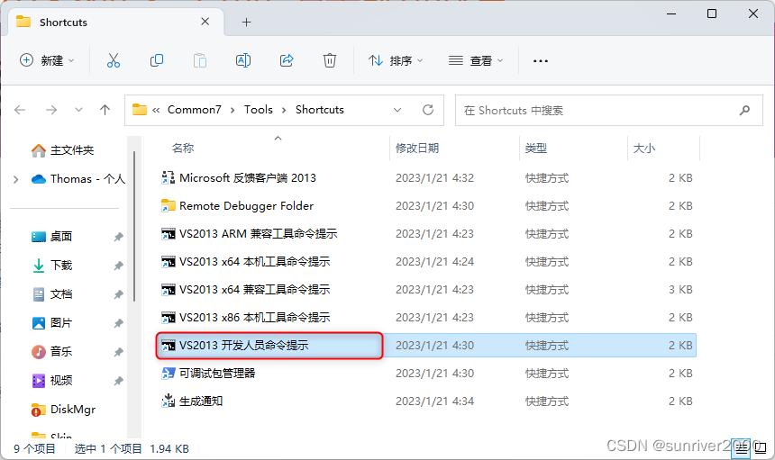The width and height of the screenshot is (775, 460).
Task: Select the Thomas - 个人 OneDrive entry
Action: [x=77, y=178]
